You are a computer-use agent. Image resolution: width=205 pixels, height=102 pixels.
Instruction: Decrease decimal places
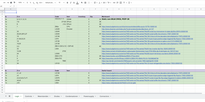[34, 3]
